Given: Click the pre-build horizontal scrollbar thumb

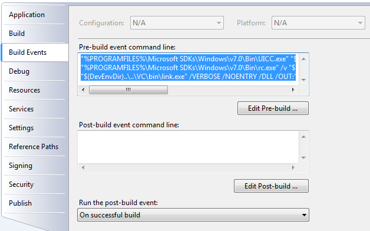Looking at the screenshot, I should pos(128,90).
